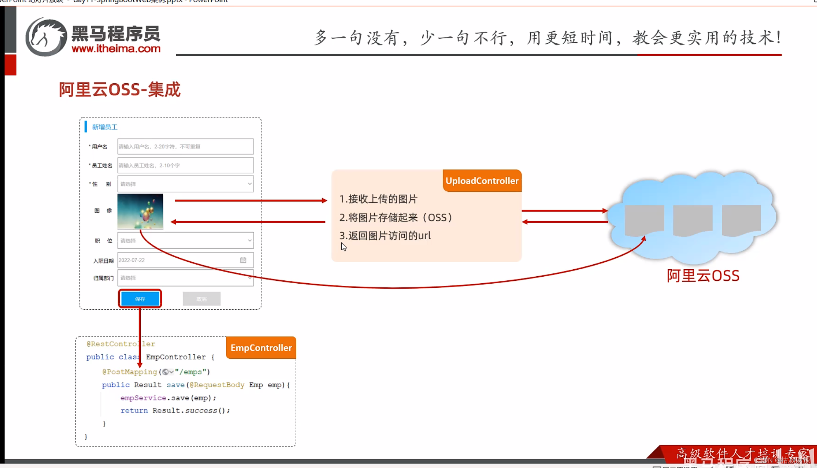Click the gray 取消 button
Image resolution: width=817 pixels, height=468 pixels.
pos(201,299)
